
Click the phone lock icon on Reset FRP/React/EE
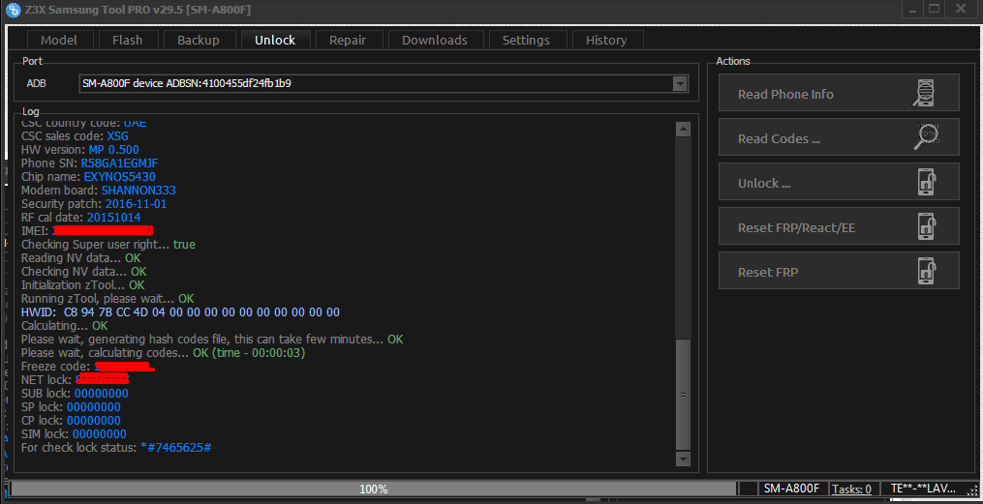927,227
